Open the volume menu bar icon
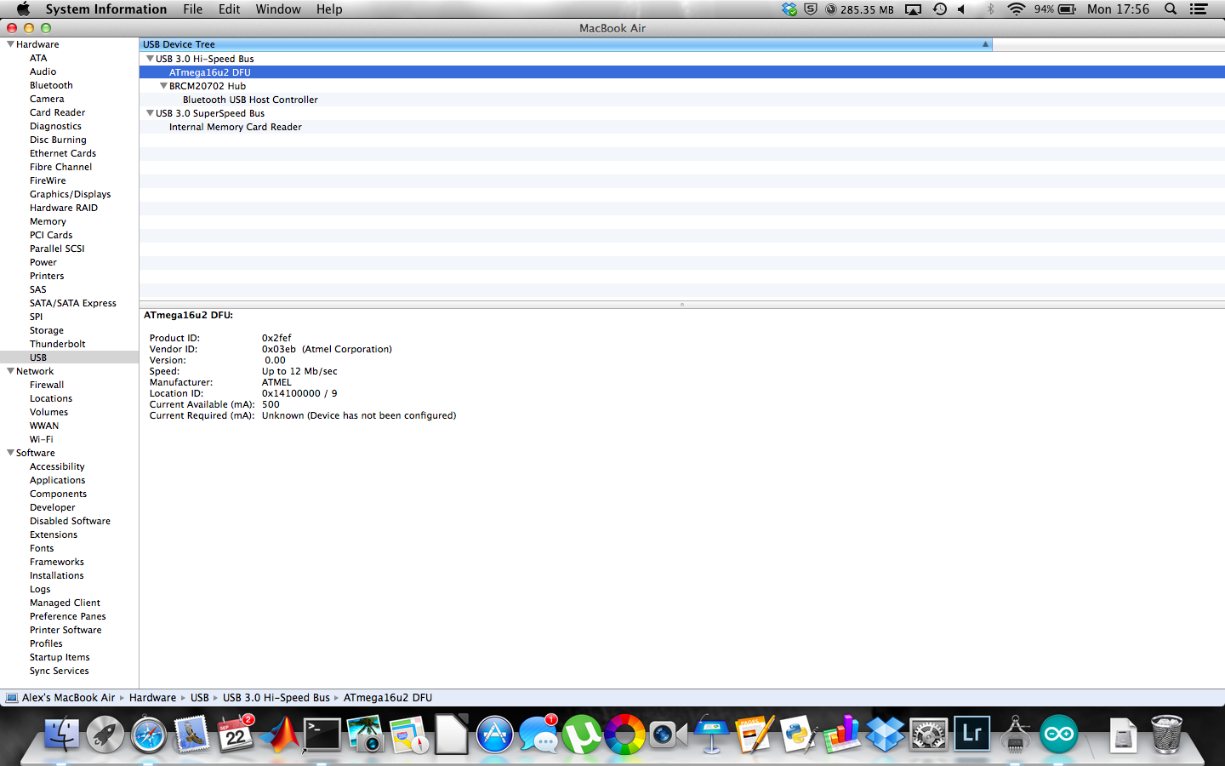The image size is (1225, 766). (961, 9)
